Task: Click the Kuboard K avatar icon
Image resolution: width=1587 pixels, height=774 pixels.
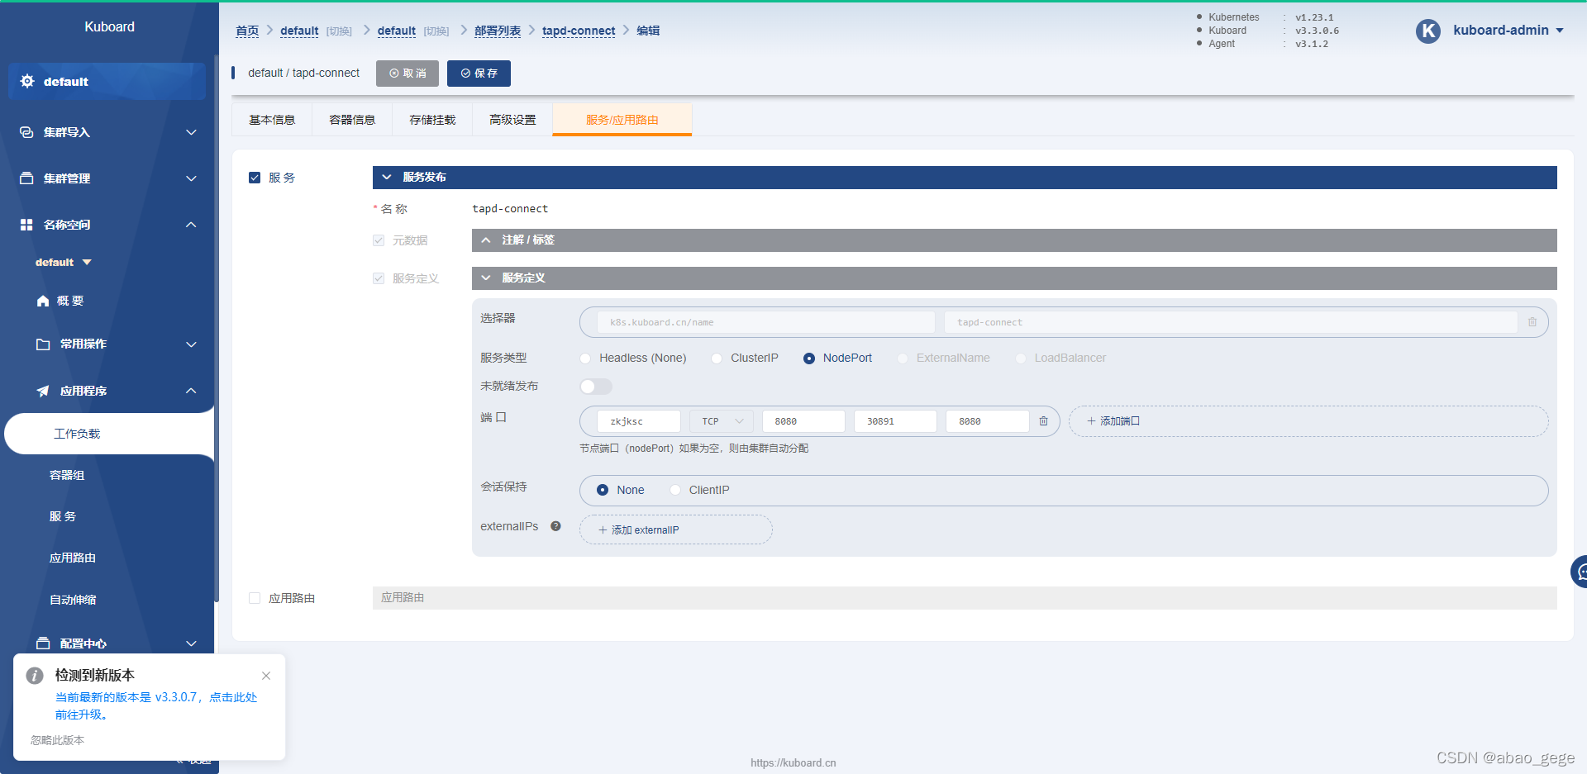Action: click(x=1428, y=31)
